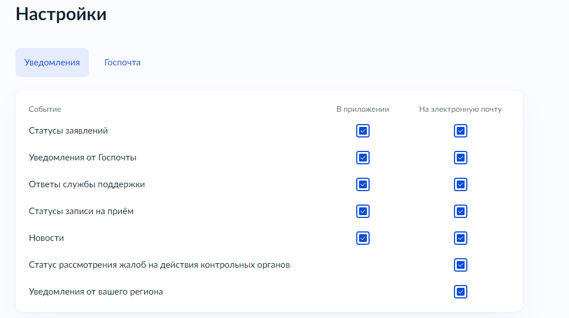569x318 pixels.
Task: Turn off in-app Новости notifications
Action: (x=363, y=238)
